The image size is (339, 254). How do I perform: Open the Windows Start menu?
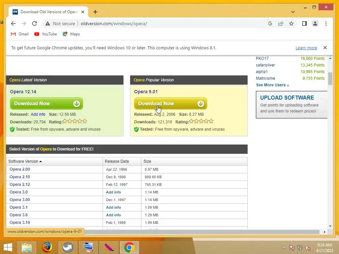pos(8,247)
